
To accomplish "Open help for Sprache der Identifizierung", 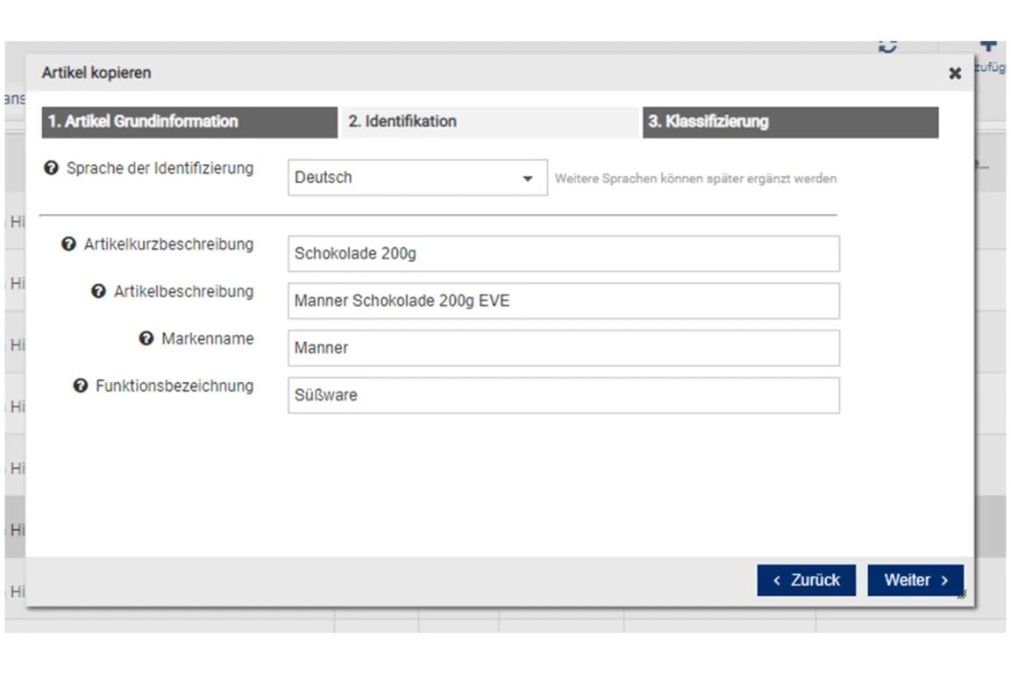I will click(x=51, y=168).
